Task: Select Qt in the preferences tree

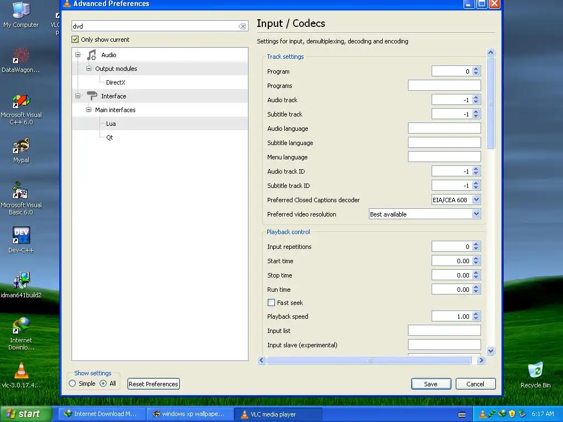Action: [109, 137]
